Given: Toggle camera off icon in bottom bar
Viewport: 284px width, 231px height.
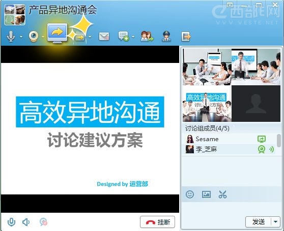Looking at the screenshot, I should (x=43, y=222).
